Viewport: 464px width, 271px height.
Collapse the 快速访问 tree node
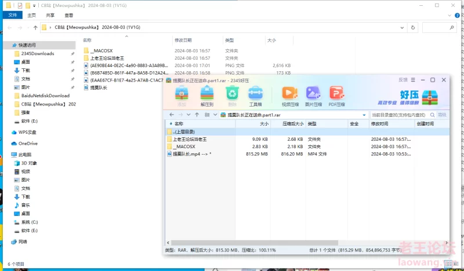pyautogui.click(x=6, y=45)
